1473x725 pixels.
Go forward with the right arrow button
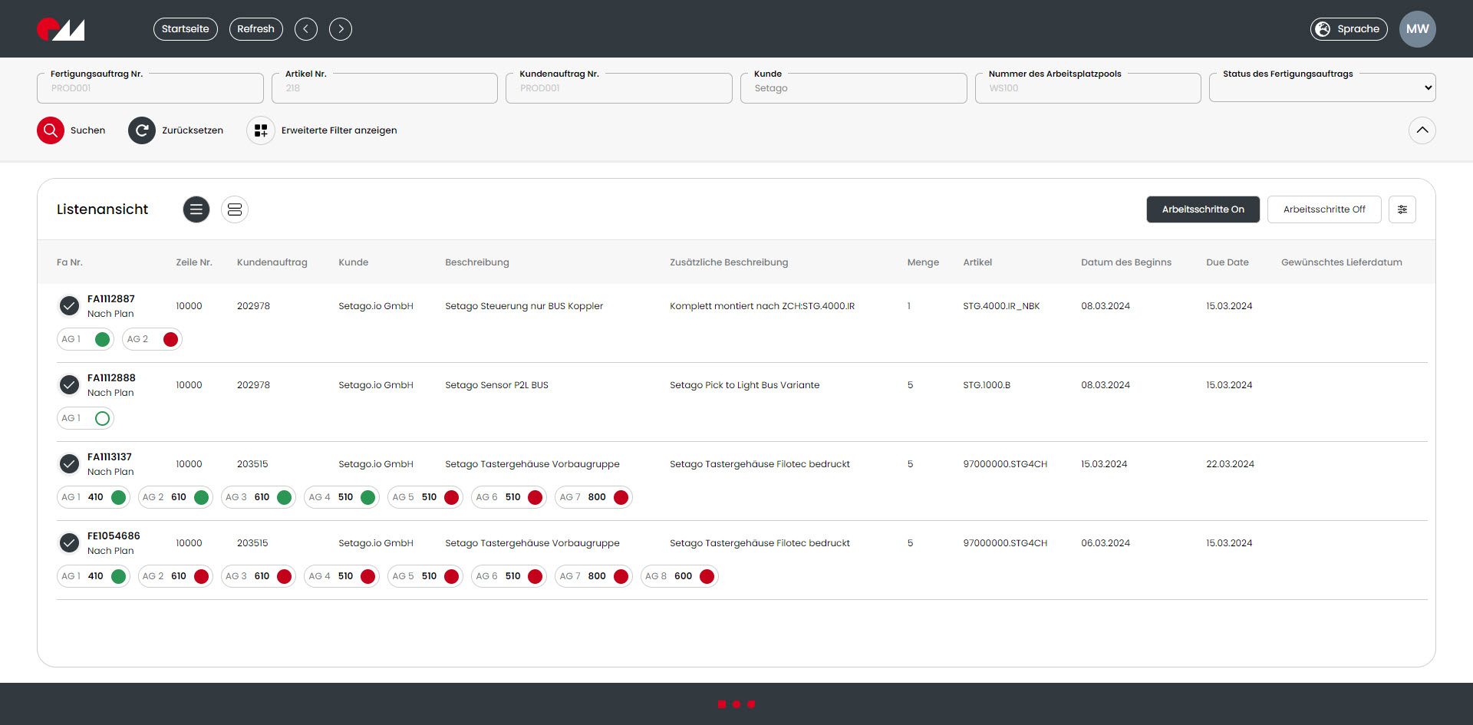pos(341,29)
